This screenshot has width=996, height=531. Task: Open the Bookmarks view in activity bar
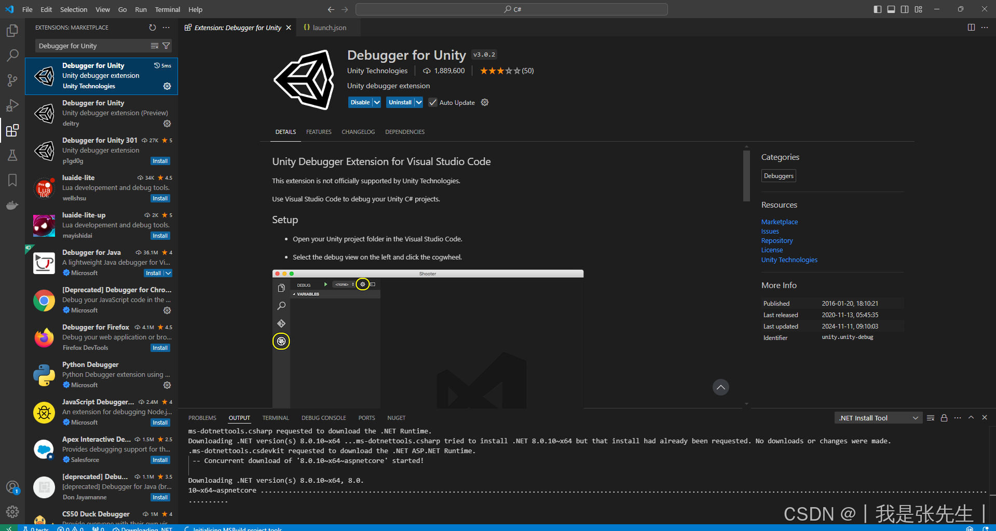(x=12, y=180)
